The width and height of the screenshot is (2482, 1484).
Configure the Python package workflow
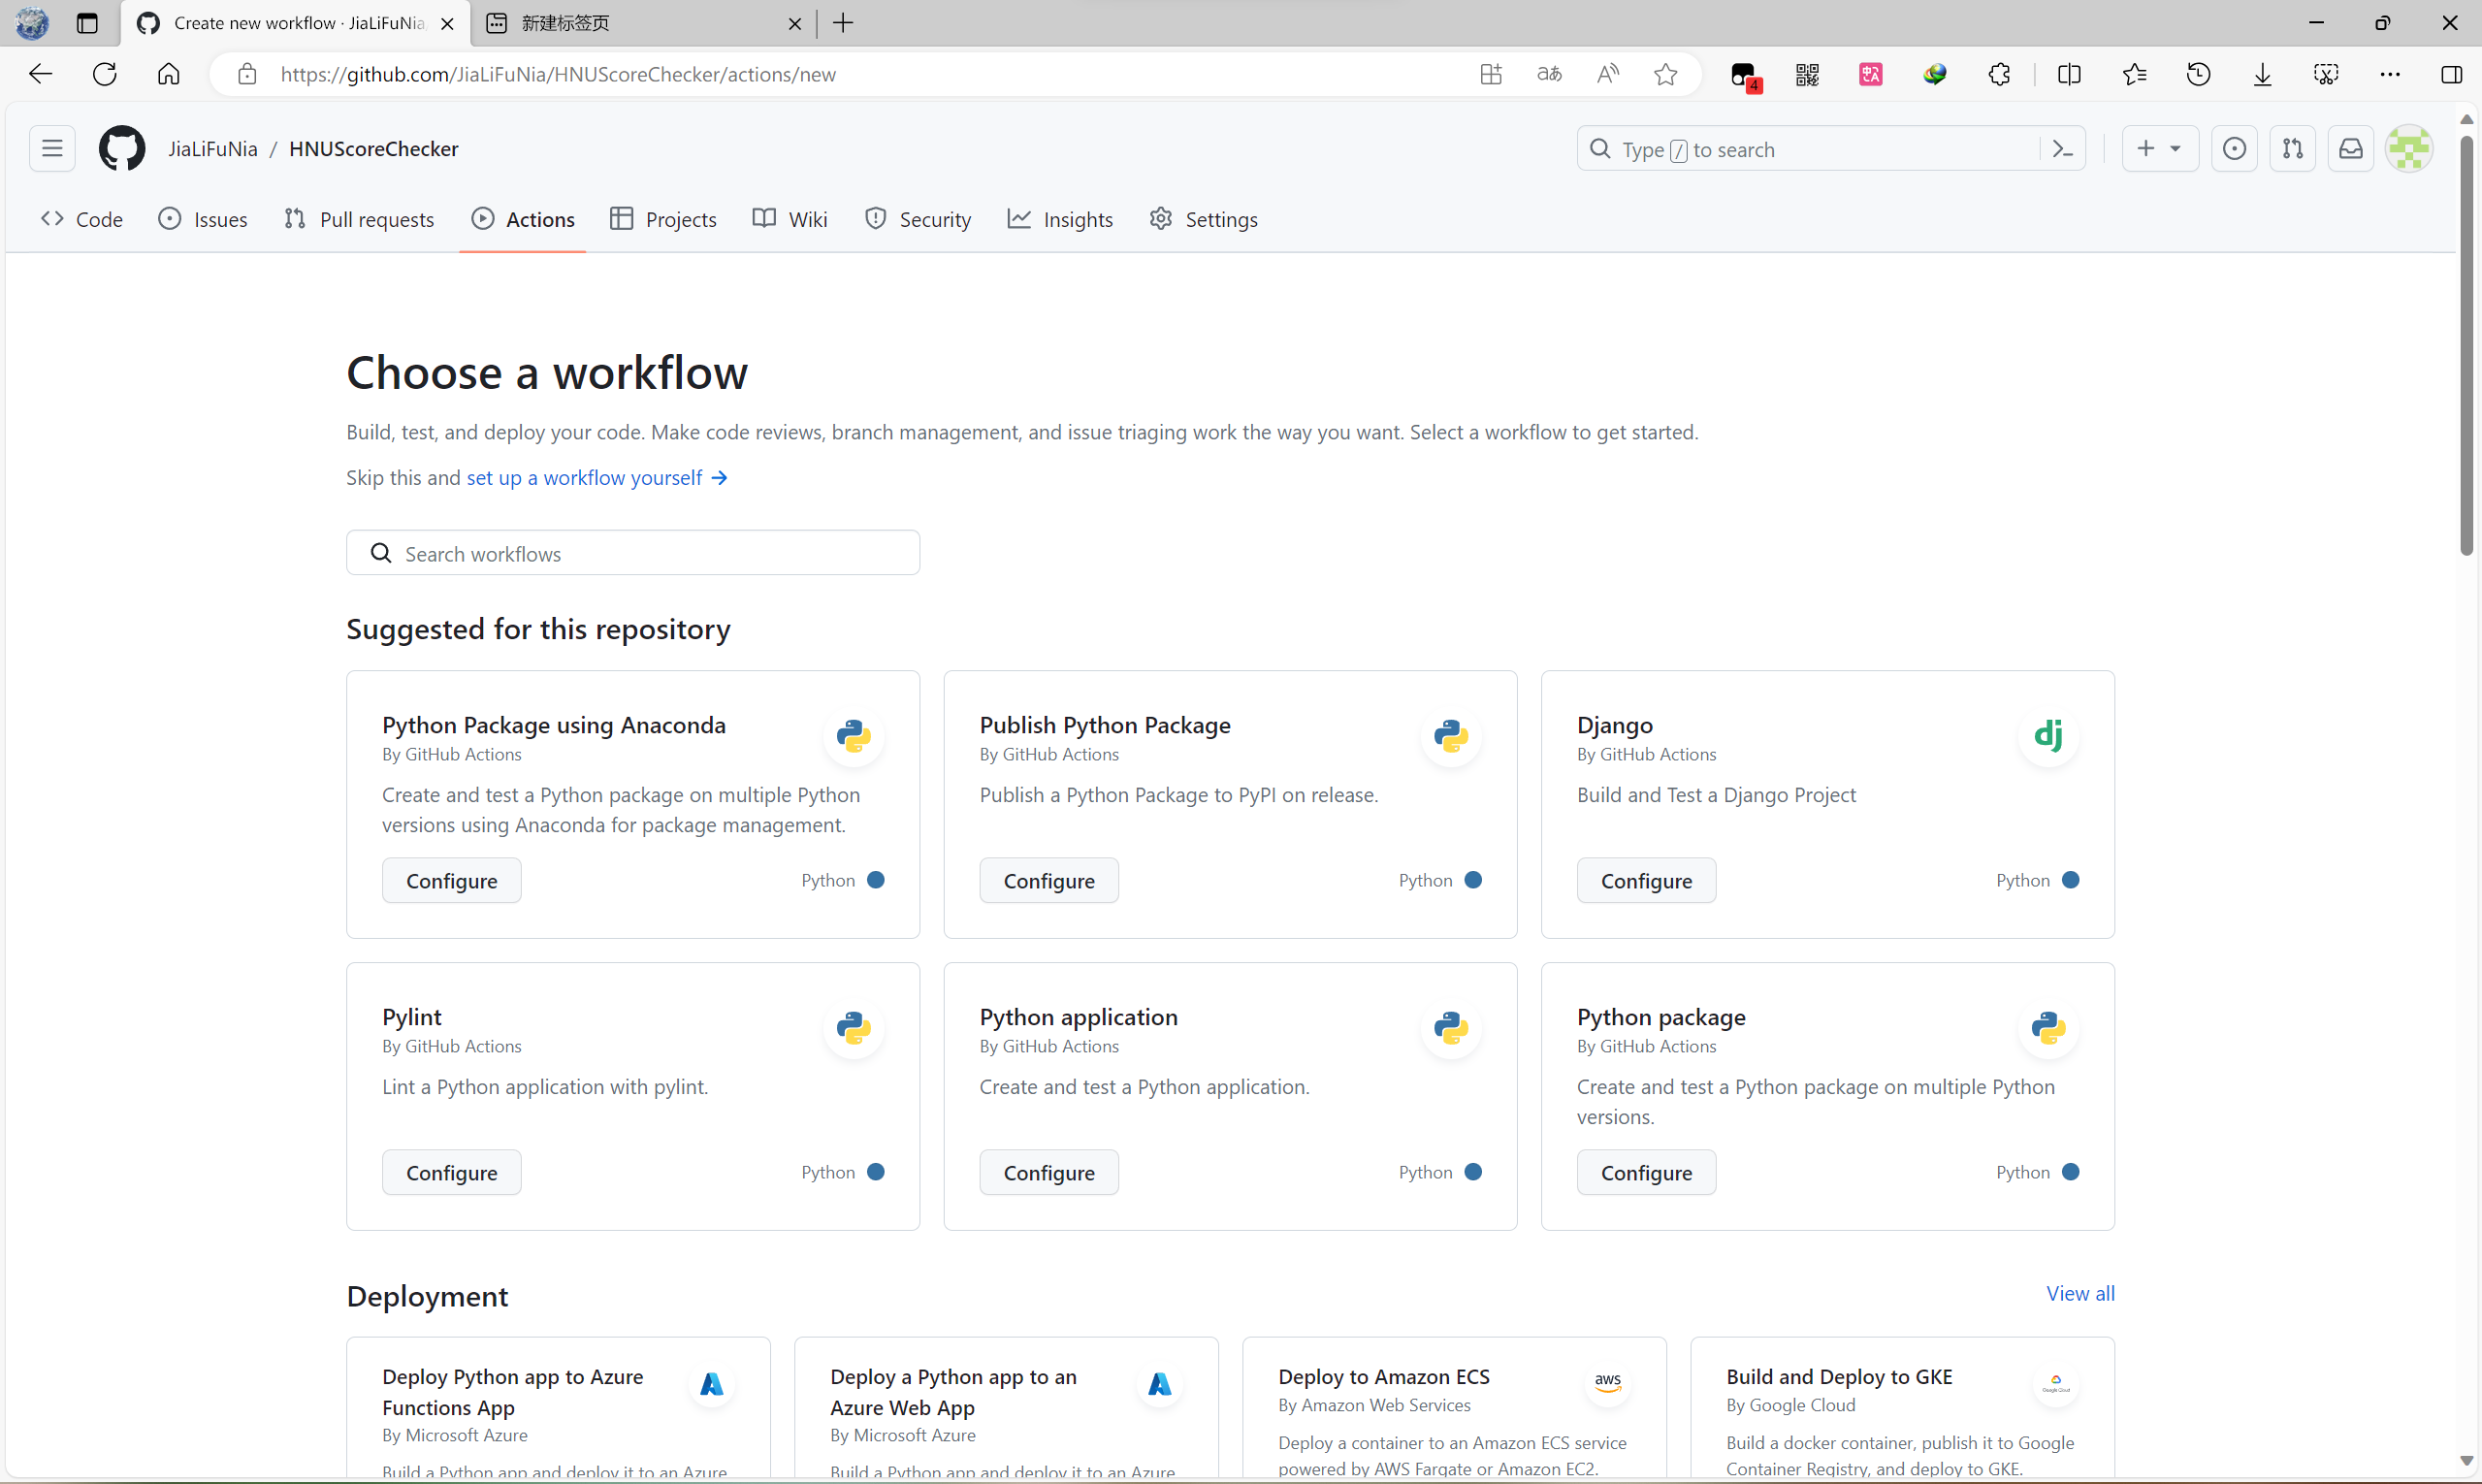click(x=1646, y=1172)
